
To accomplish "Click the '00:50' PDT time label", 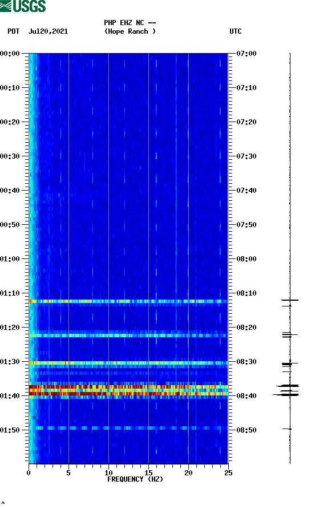I will (x=10, y=225).
